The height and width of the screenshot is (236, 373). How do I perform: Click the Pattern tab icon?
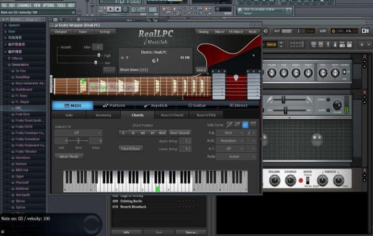click(106, 105)
